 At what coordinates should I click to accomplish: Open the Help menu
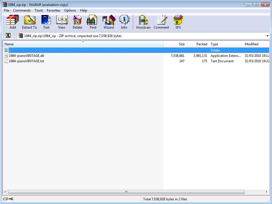coord(83,10)
